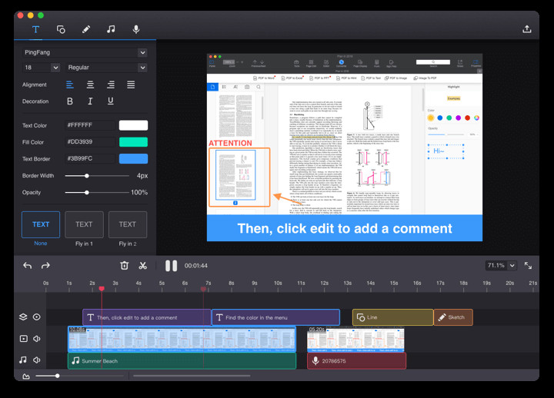Select the Fly in 2 animation preset
Viewport: 554px width, 398px height.
(x=128, y=224)
